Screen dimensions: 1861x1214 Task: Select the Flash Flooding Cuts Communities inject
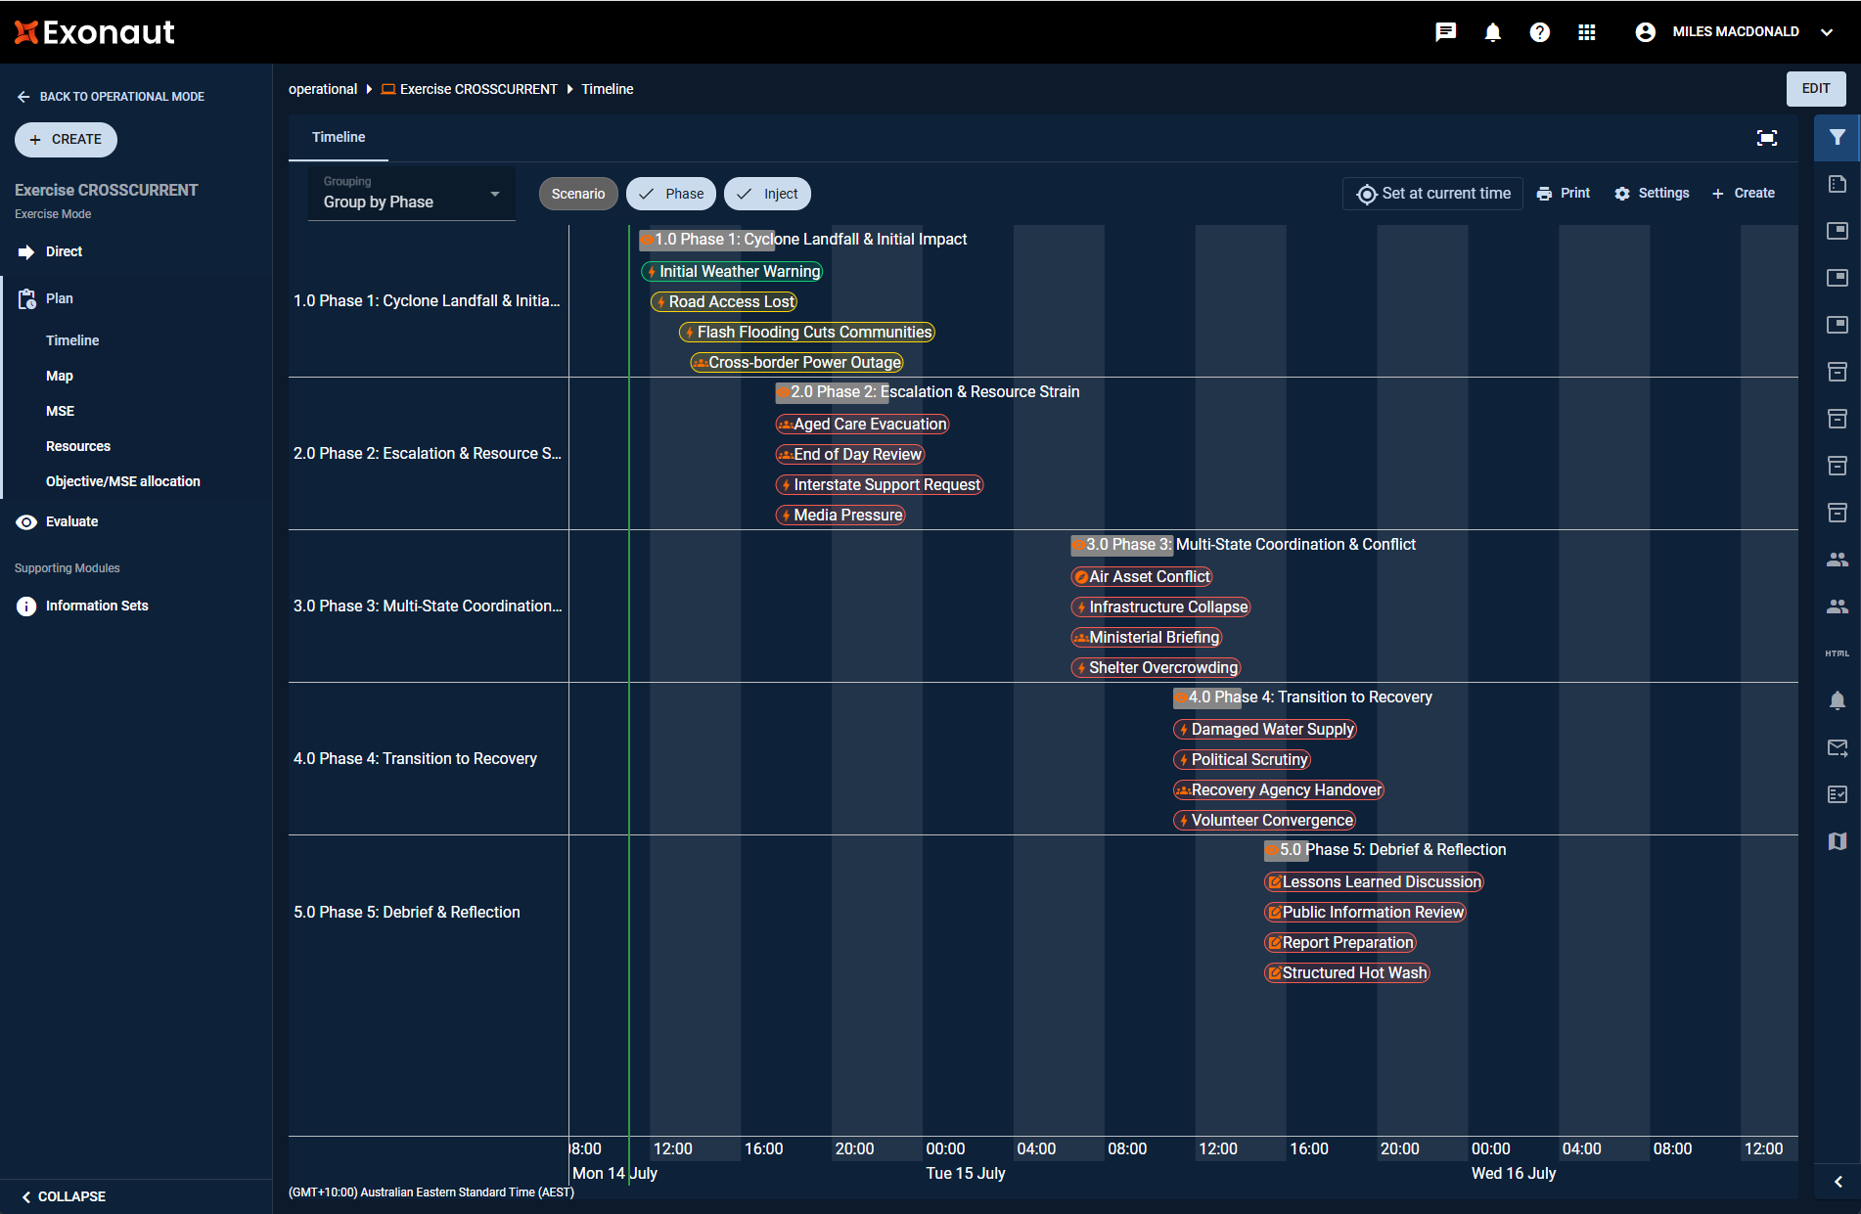click(807, 333)
